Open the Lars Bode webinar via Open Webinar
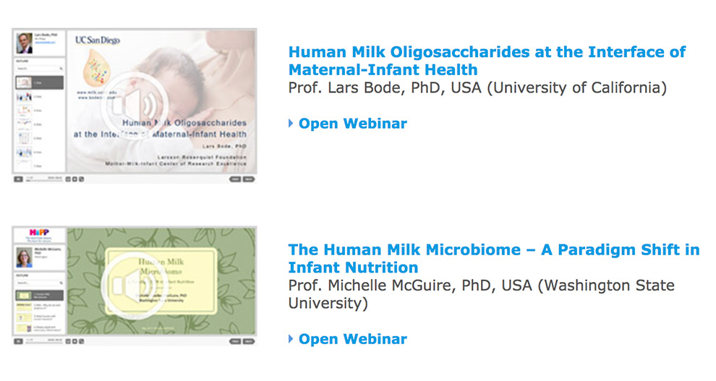The height and width of the screenshot is (381, 716). [x=352, y=123]
